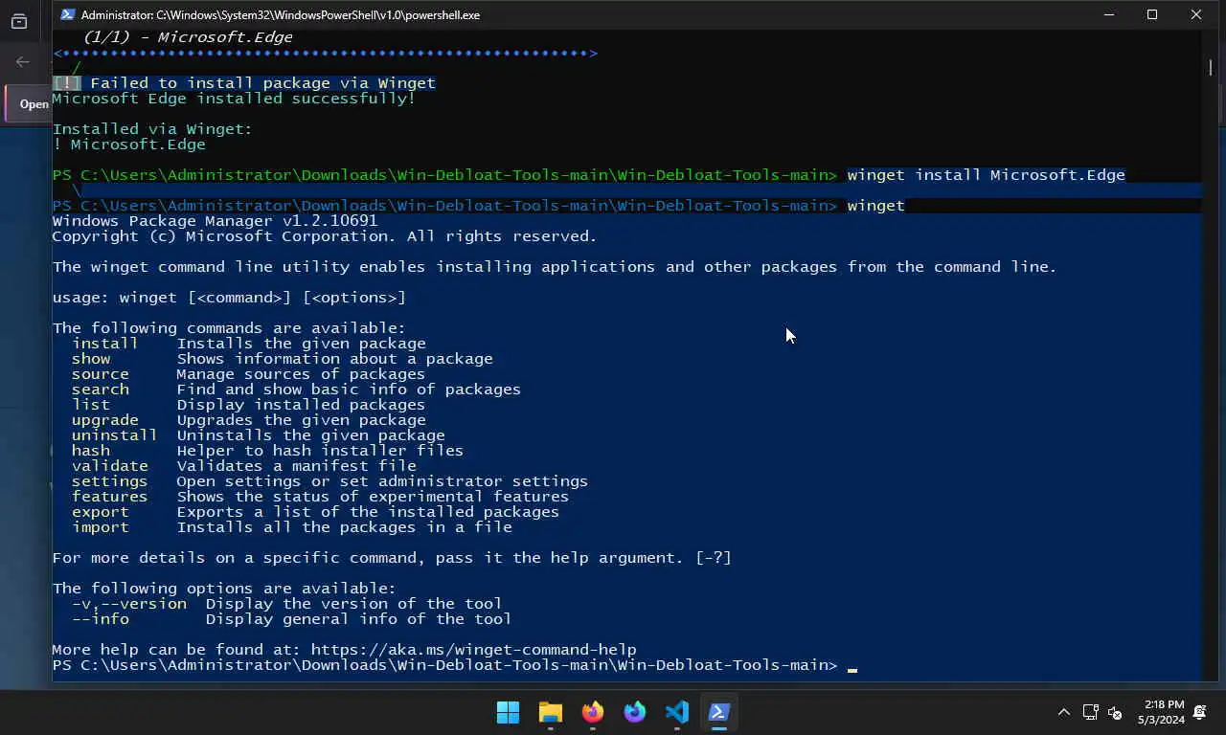Go back using the background window's arrow
This screenshot has height=735, width=1226.
tap(23, 62)
